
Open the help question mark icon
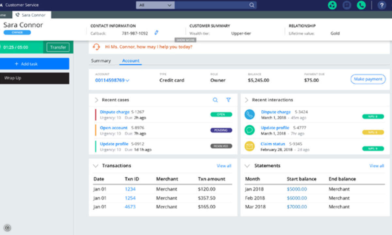pyautogui.click(x=382, y=5)
